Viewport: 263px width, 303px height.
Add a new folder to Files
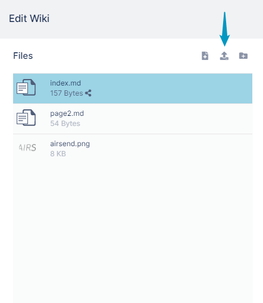pos(243,56)
